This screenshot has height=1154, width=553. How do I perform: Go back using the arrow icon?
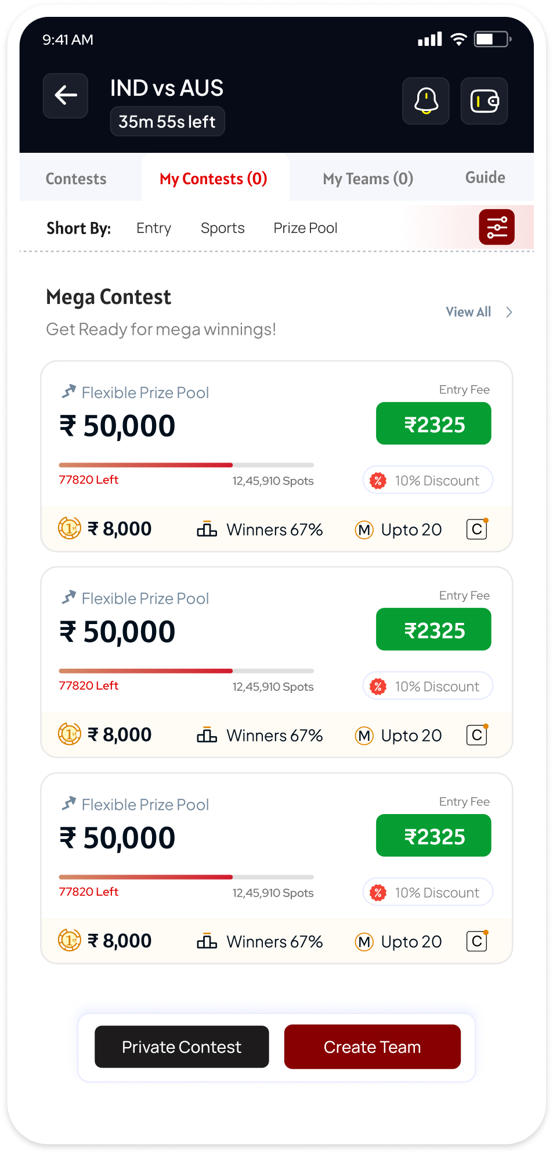click(x=66, y=95)
